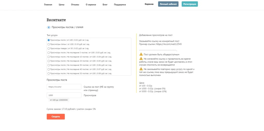Open О сервисе in navigation
Screen dimensions: 264x131
tap(91, 5)
